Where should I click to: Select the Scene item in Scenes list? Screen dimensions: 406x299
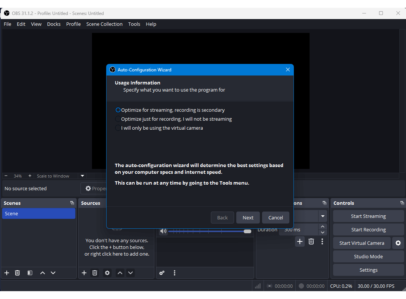pyautogui.click(x=39, y=213)
